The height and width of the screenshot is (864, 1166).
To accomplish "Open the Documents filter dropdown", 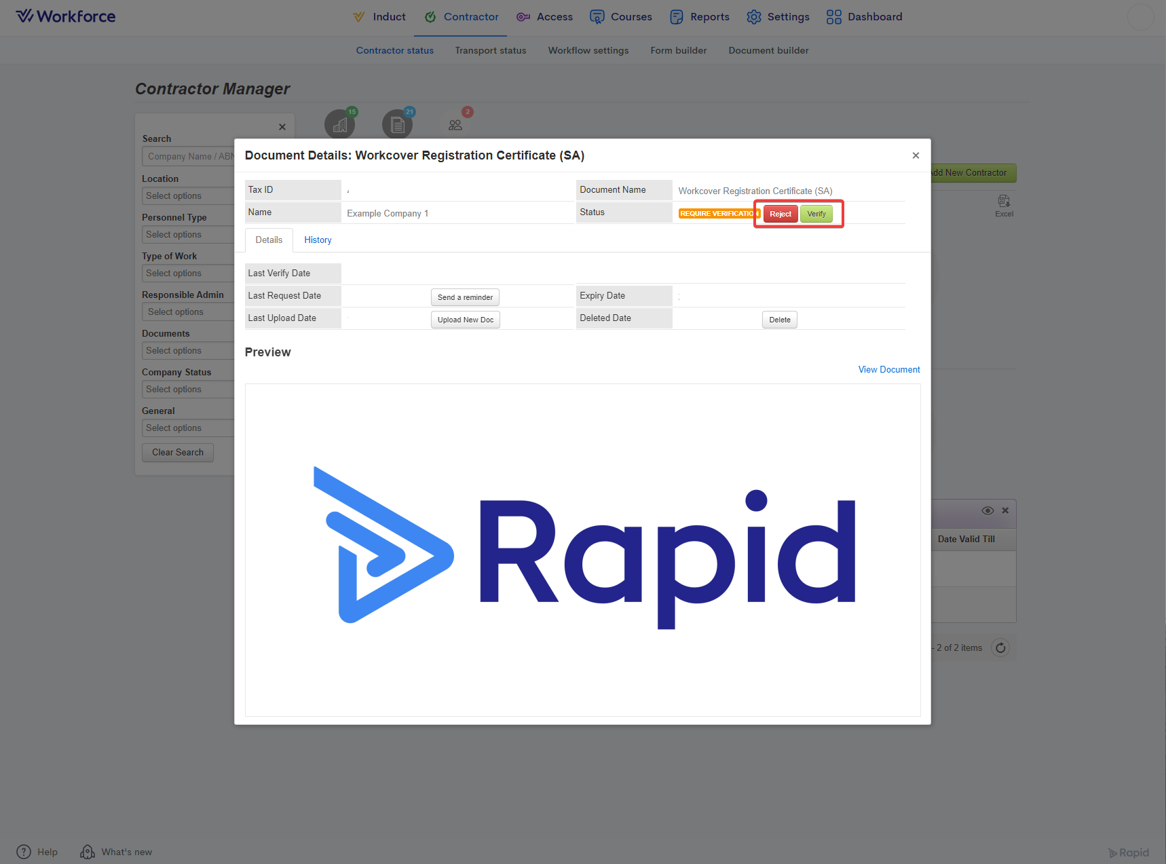I will click(x=188, y=350).
